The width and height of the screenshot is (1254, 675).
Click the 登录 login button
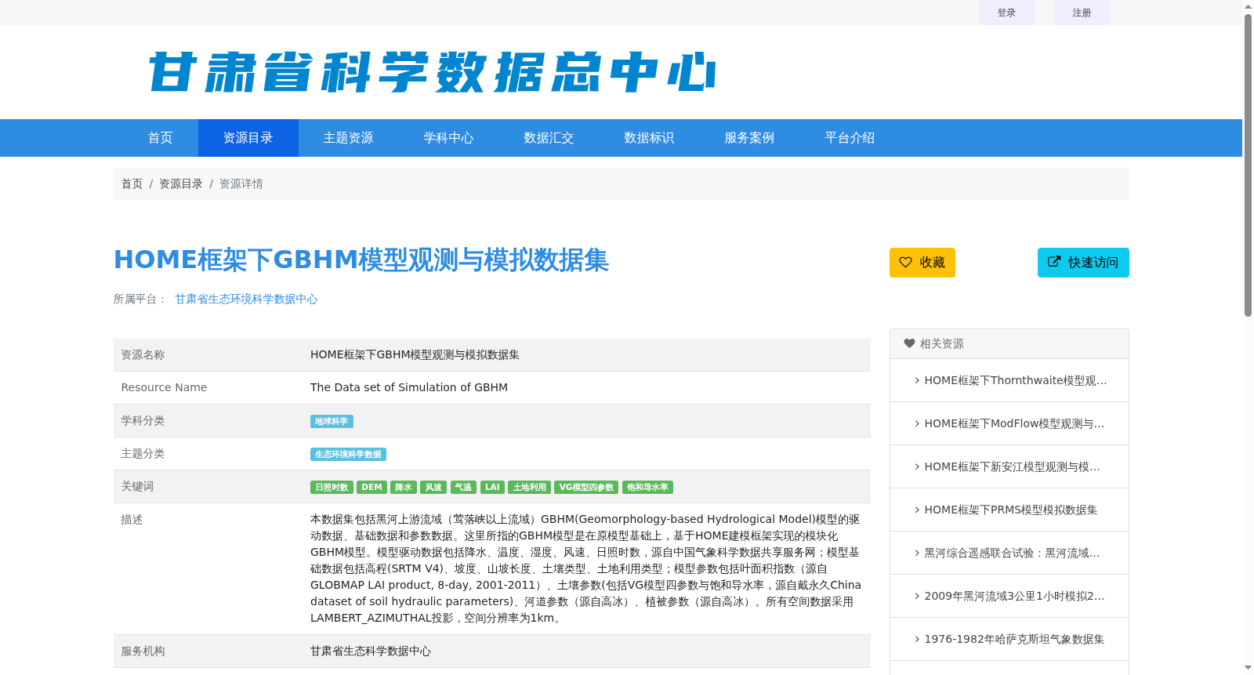point(1007,13)
